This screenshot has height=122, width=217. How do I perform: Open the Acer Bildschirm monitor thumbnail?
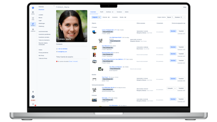pos(94,48)
